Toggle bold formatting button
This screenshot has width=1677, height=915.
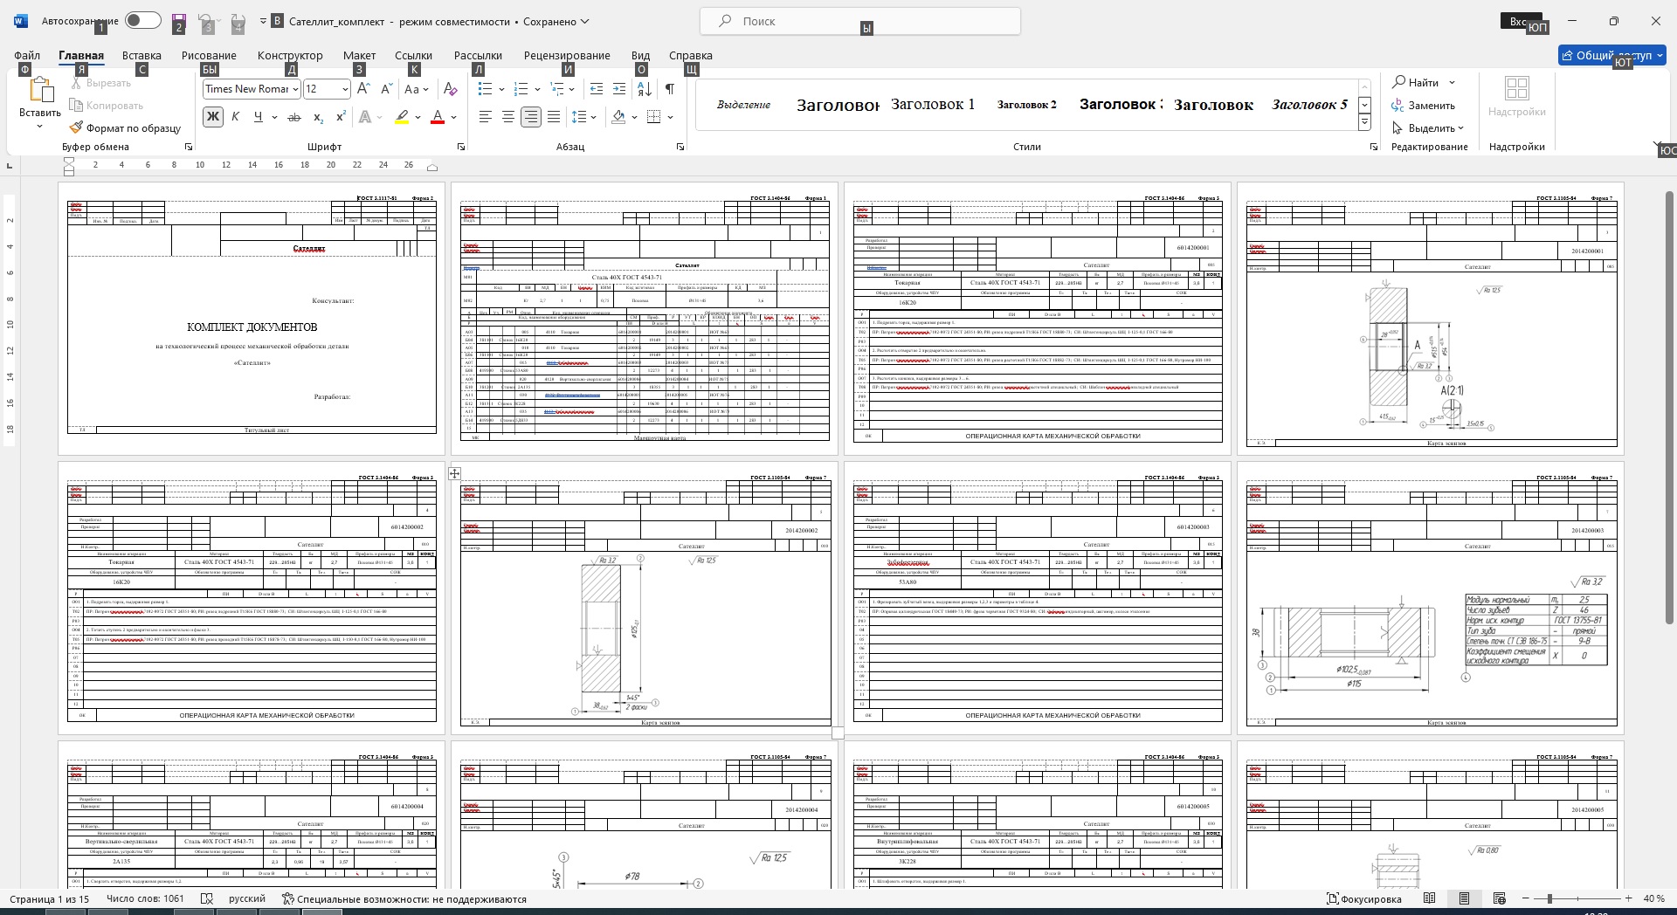[212, 117]
